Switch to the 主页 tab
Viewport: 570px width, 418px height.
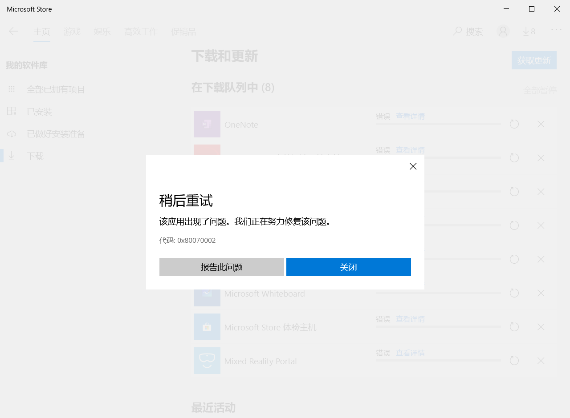click(42, 32)
